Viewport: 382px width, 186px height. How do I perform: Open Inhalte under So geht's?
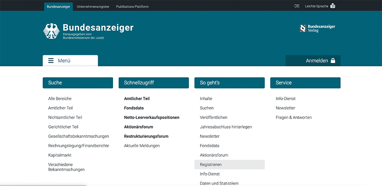click(x=206, y=99)
